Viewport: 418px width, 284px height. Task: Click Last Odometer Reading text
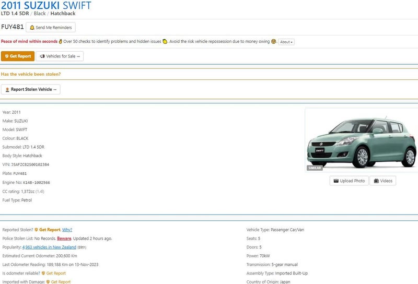[50, 265]
